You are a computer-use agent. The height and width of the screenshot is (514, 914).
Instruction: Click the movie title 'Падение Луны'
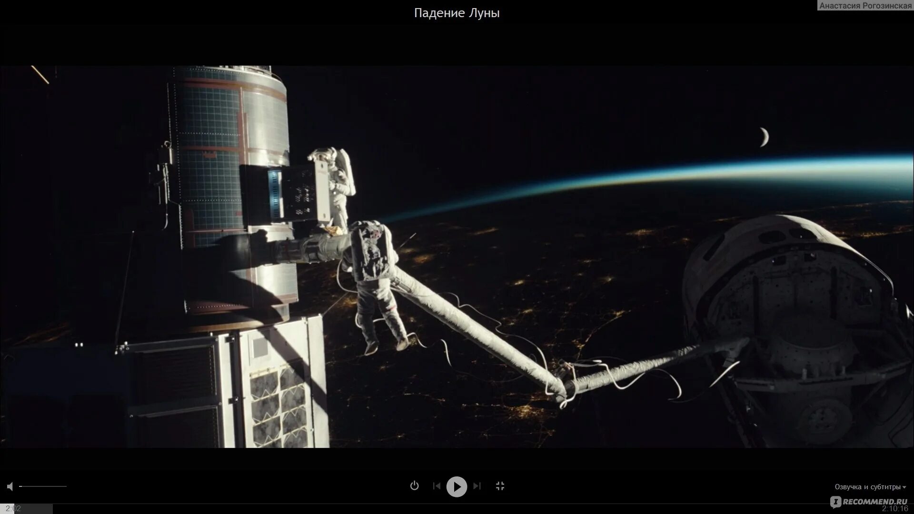tap(457, 13)
